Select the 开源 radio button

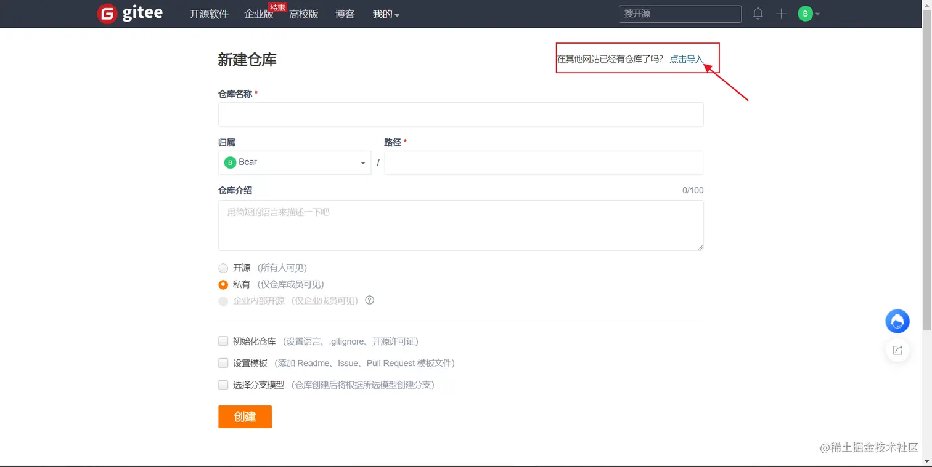[223, 268]
